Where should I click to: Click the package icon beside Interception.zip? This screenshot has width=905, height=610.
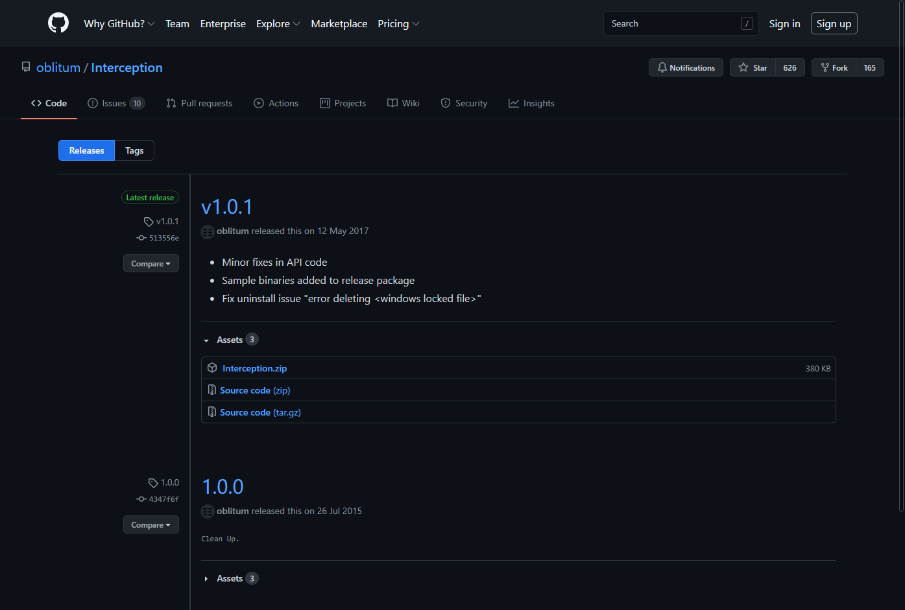212,368
